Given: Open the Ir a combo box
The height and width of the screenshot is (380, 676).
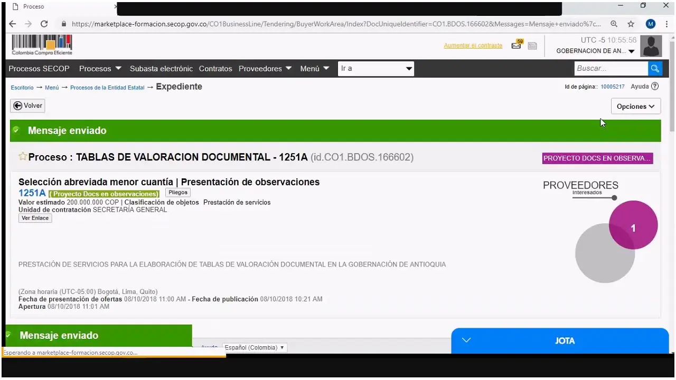Looking at the screenshot, I should 376,69.
